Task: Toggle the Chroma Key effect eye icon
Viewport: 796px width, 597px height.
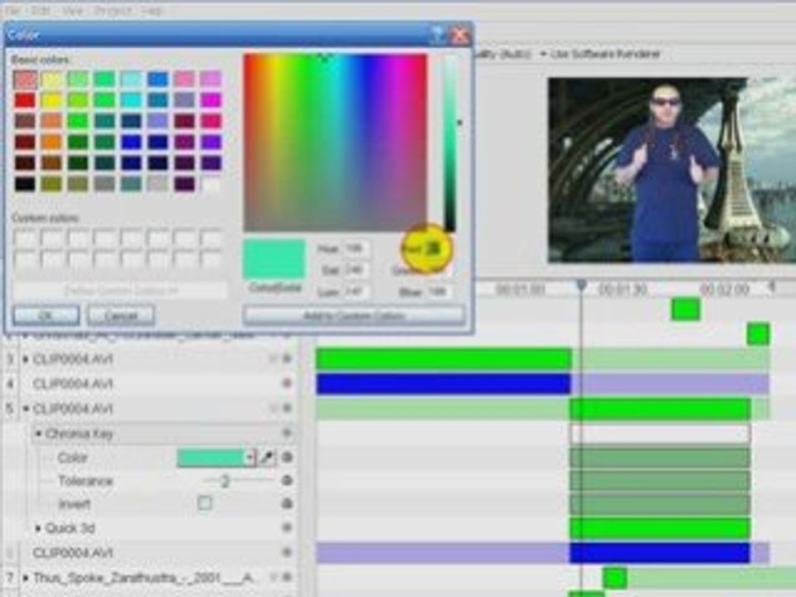Action: tap(287, 433)
